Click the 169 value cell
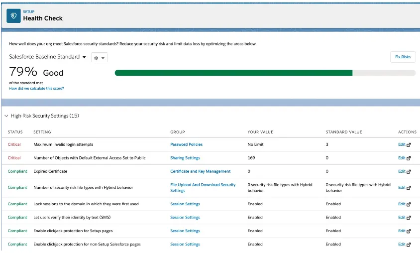420x253 pixels. pyautogui.click(x=251, y=158)
